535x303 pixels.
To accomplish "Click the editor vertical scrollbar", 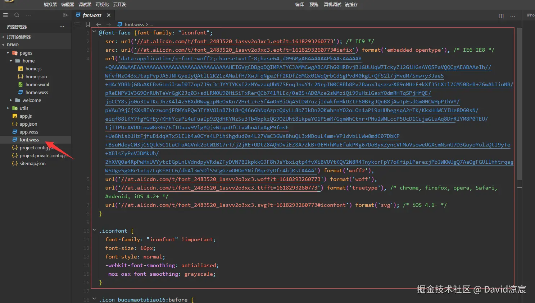I will click(x=519, y=104).
